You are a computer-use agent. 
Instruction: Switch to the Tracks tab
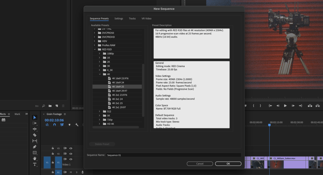coord(132,19)
